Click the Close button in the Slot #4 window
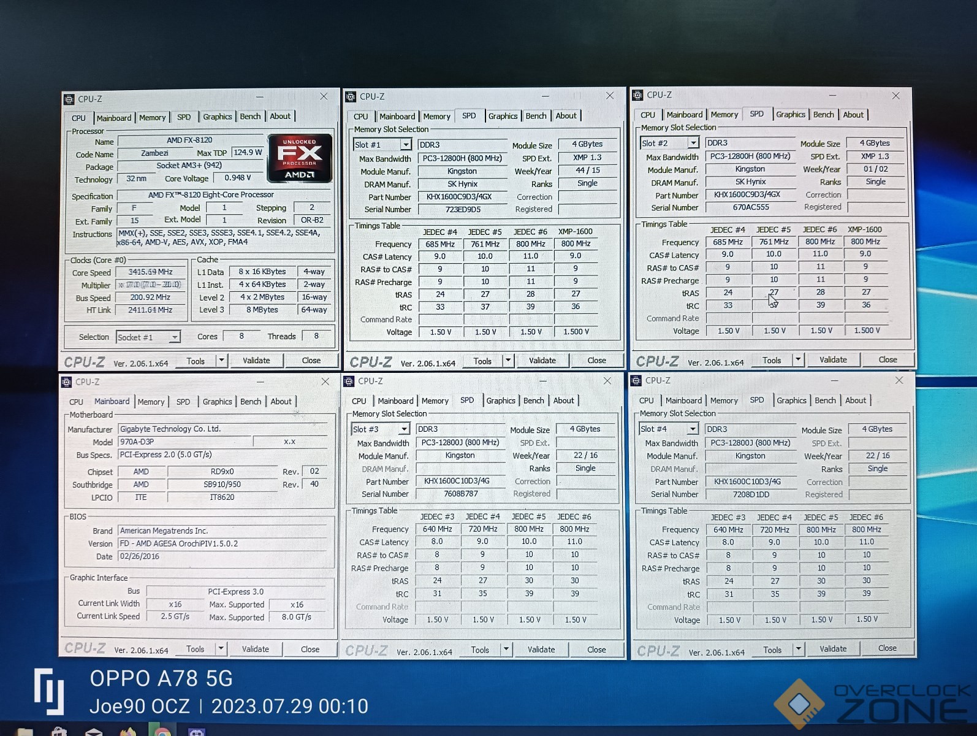The width and height of the screenshot is (977, 736). pos(887,648)
